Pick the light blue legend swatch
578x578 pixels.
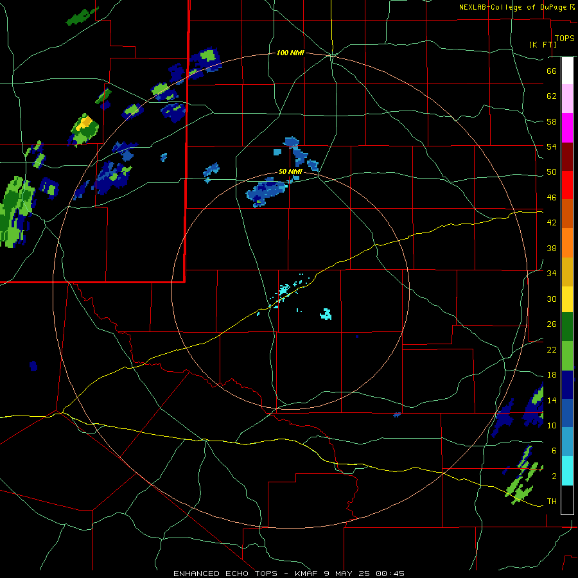[567, 442]
